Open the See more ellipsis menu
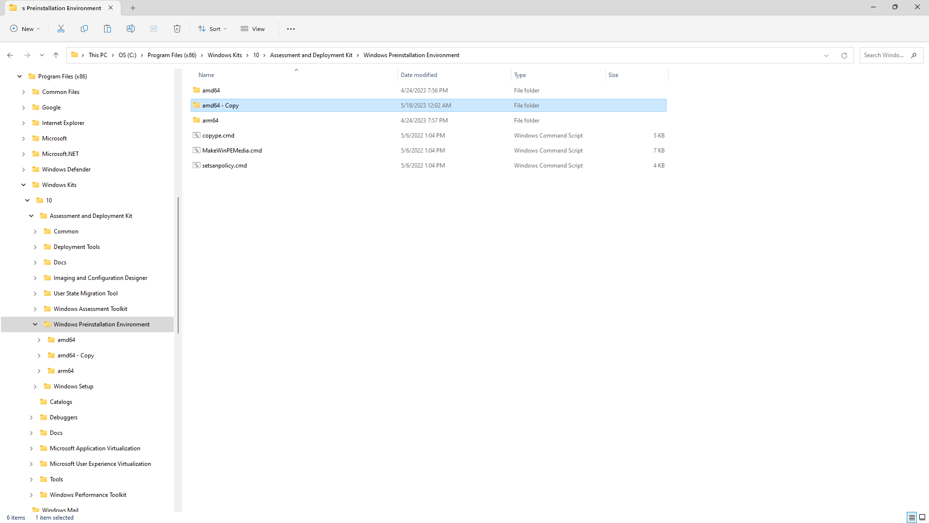Image resolution: width=929 pixels, height=523 pixels. pyautogui.click(x=290, y=29)
